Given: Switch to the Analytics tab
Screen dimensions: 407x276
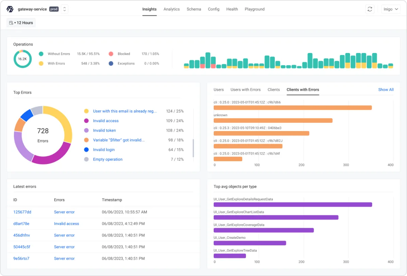Looking at the screenshot, I should point(172,9).
